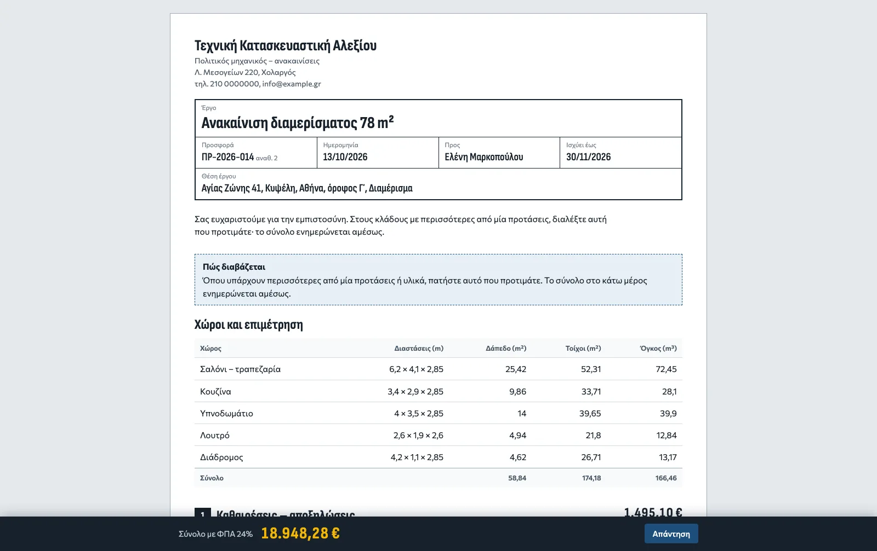The height and width of the screenshot is (551, 877).
Task: Click the recipient Ελένη Μαρκοπούλου
Action: [x=483, y=157]
